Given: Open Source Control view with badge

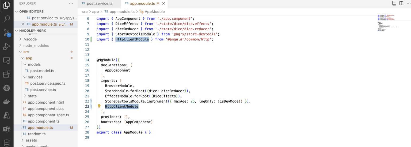Looking at the screenshot, I should (7, 33).
